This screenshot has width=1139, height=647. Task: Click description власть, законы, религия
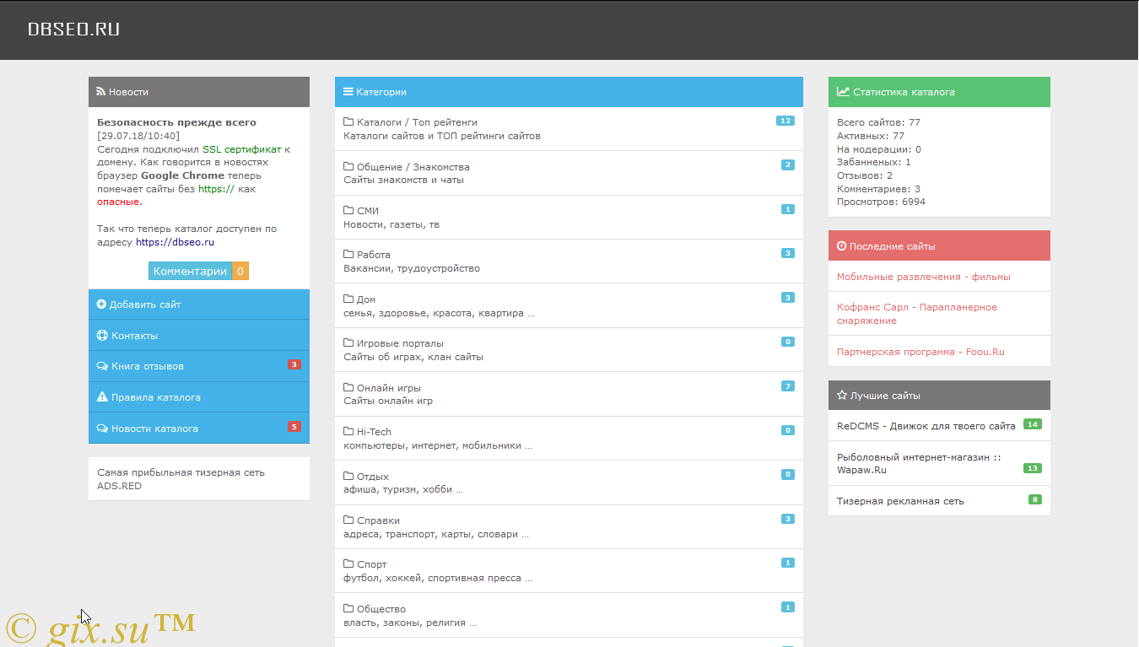coord(410,623)
